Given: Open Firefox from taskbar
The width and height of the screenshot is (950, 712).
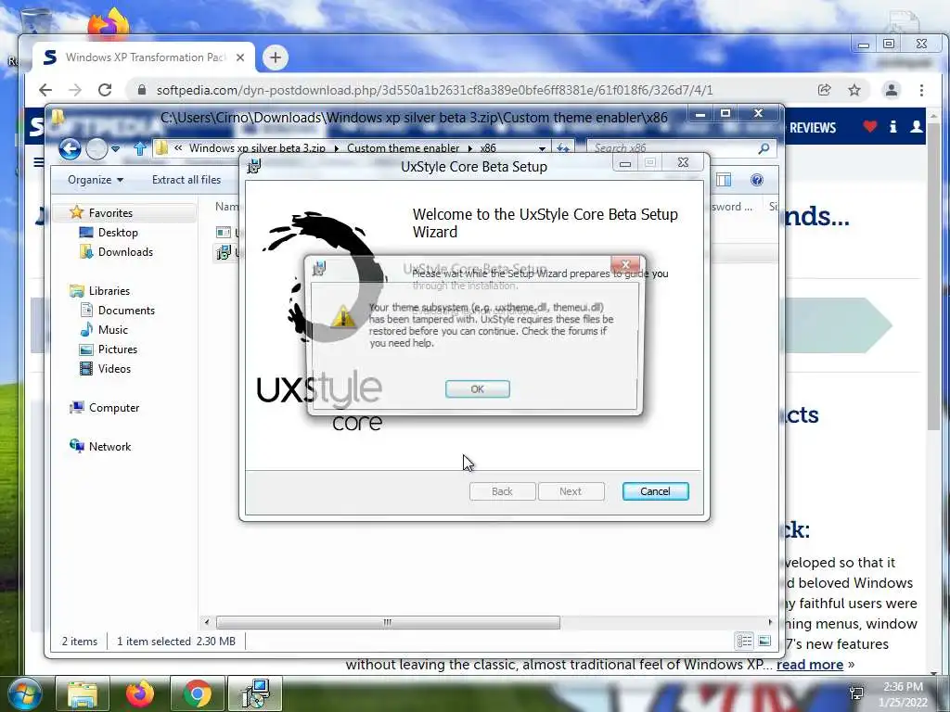Looking at the screenshot, I should 140,693.
